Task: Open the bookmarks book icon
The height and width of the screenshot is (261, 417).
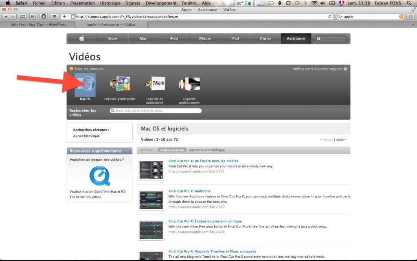Action: (x=23, y=16)
